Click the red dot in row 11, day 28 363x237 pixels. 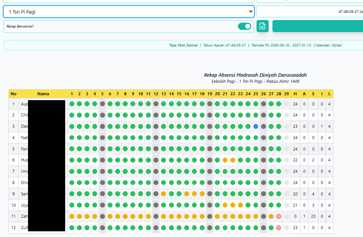pos(279,217)
